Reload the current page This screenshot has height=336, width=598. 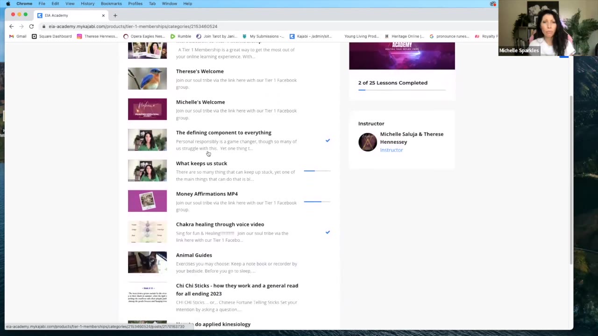click(31, 27)
